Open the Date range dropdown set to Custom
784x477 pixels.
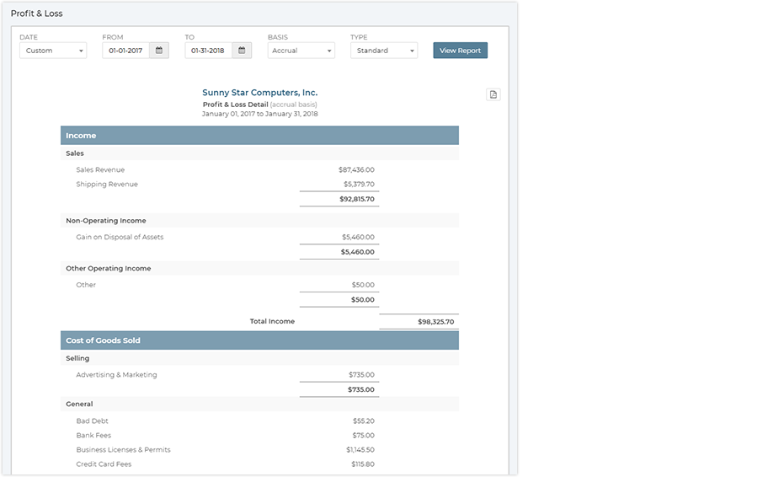point(53,51)
